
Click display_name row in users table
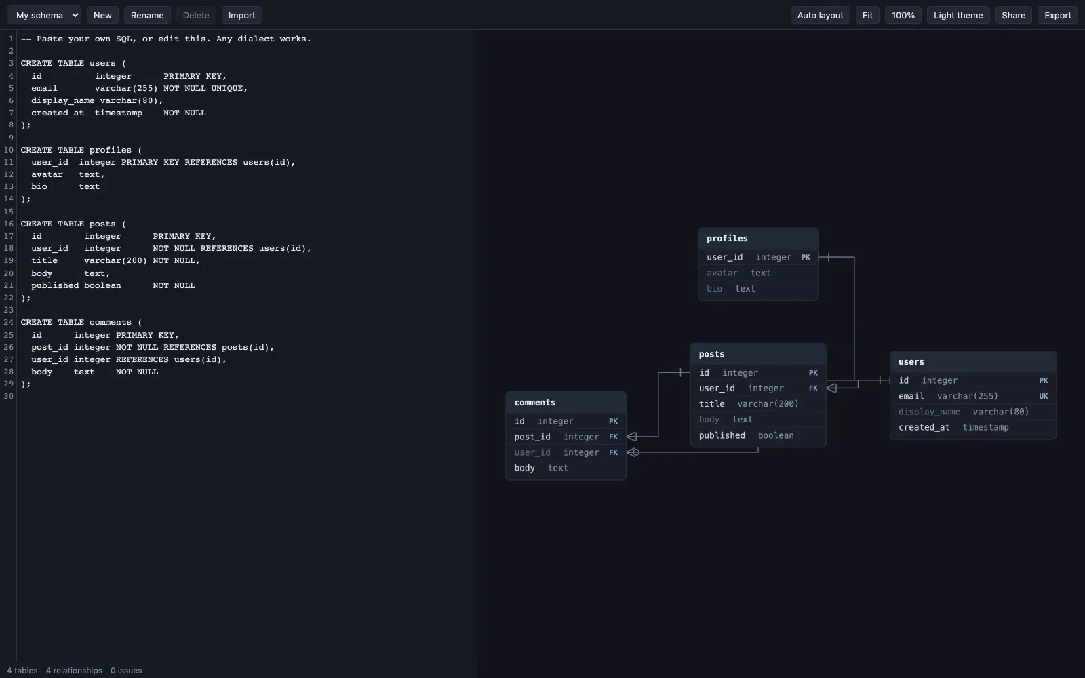[973, 412]
